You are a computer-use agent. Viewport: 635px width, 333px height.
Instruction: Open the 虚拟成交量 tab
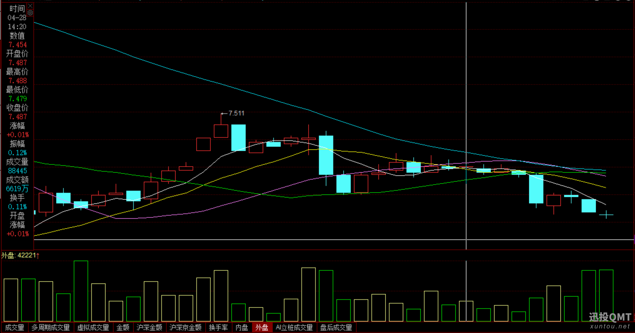(93, 327)
